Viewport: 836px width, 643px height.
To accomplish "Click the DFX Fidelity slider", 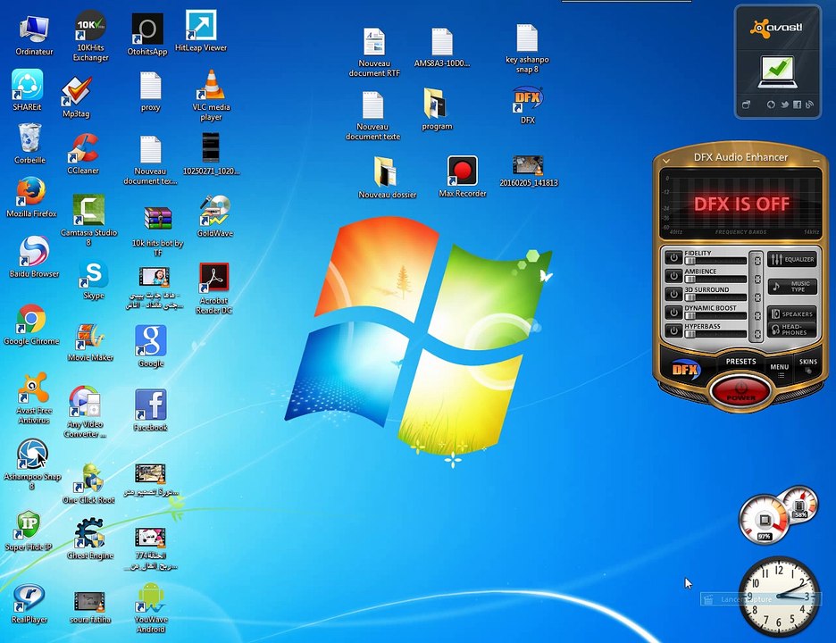I will click(x=715, y=261).
